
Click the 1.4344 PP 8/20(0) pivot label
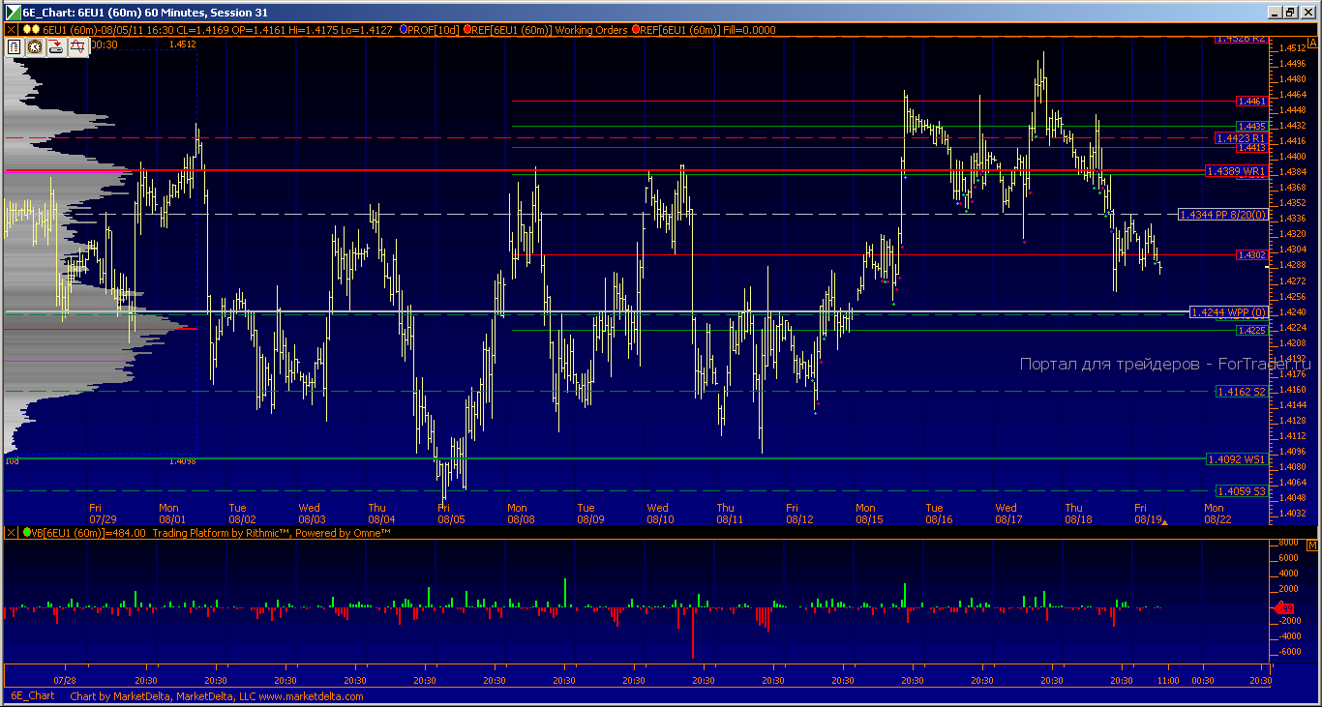coord(1223,215)
